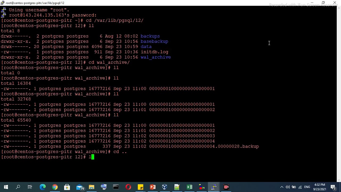
Task: Open PowerPoint from taskbar
Action: pyautogui.click(x=153, y=187)
